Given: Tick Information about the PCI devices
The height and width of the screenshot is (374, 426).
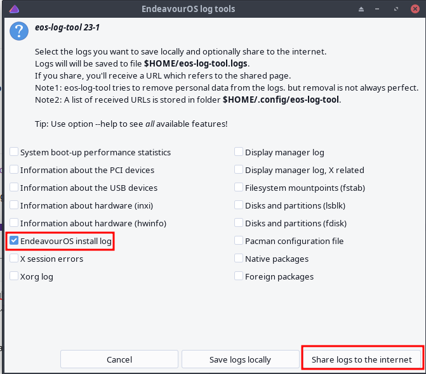Looking at the screenshot, I should pos(14,169).
